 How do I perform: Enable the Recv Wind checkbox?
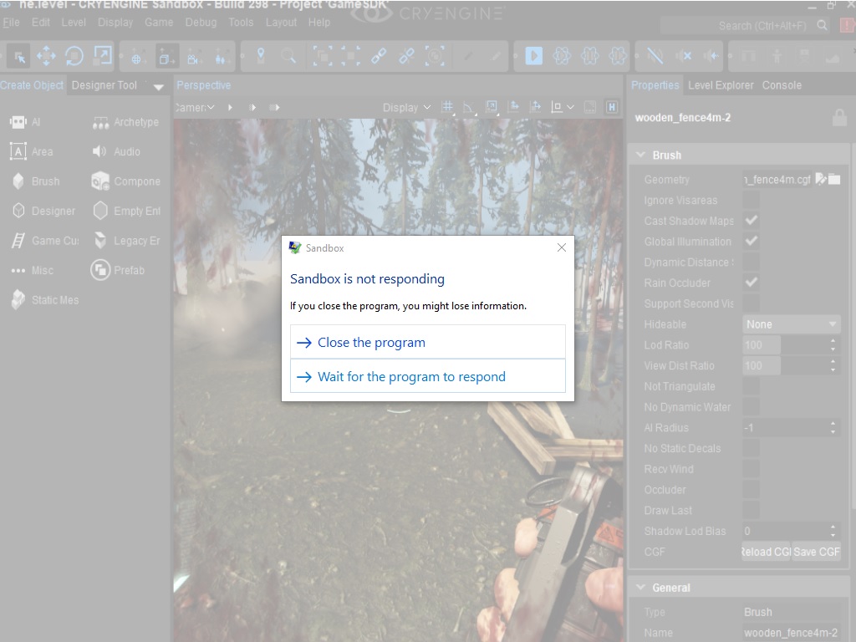[x=752, y=469]
